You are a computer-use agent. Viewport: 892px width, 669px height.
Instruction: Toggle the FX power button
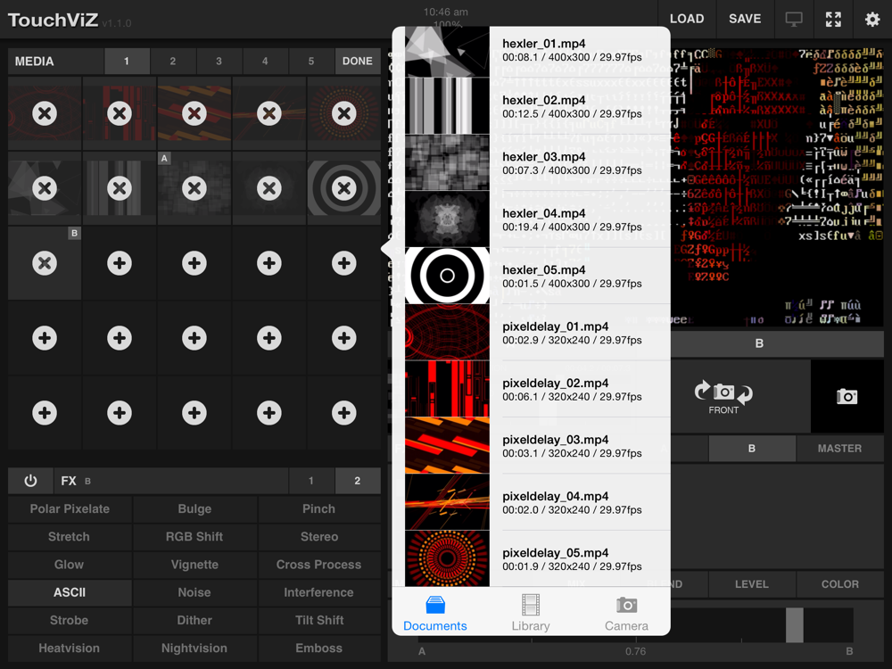[x=30, y=481]
